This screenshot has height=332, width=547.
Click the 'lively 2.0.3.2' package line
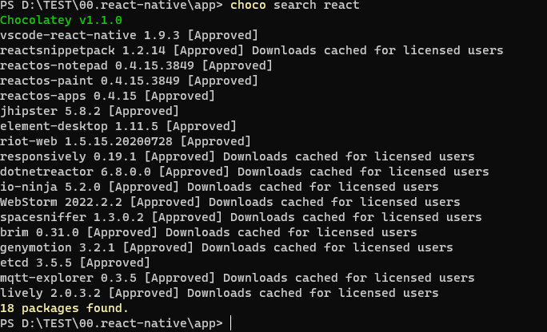[x=219, y=293]
